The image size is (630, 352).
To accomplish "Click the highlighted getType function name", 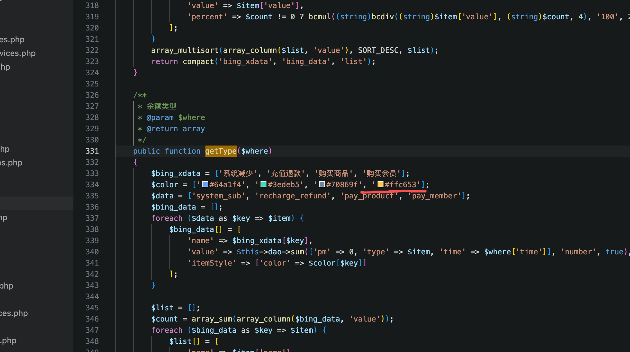I will [221, 151].
